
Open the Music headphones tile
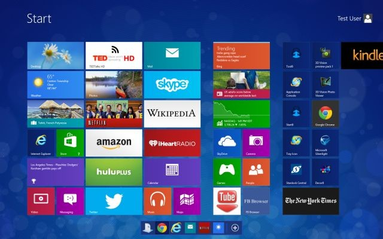157,201
